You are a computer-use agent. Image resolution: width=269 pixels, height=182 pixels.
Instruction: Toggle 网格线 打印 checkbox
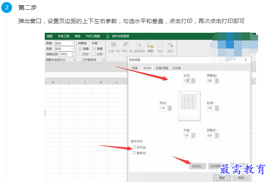(80, 54)
